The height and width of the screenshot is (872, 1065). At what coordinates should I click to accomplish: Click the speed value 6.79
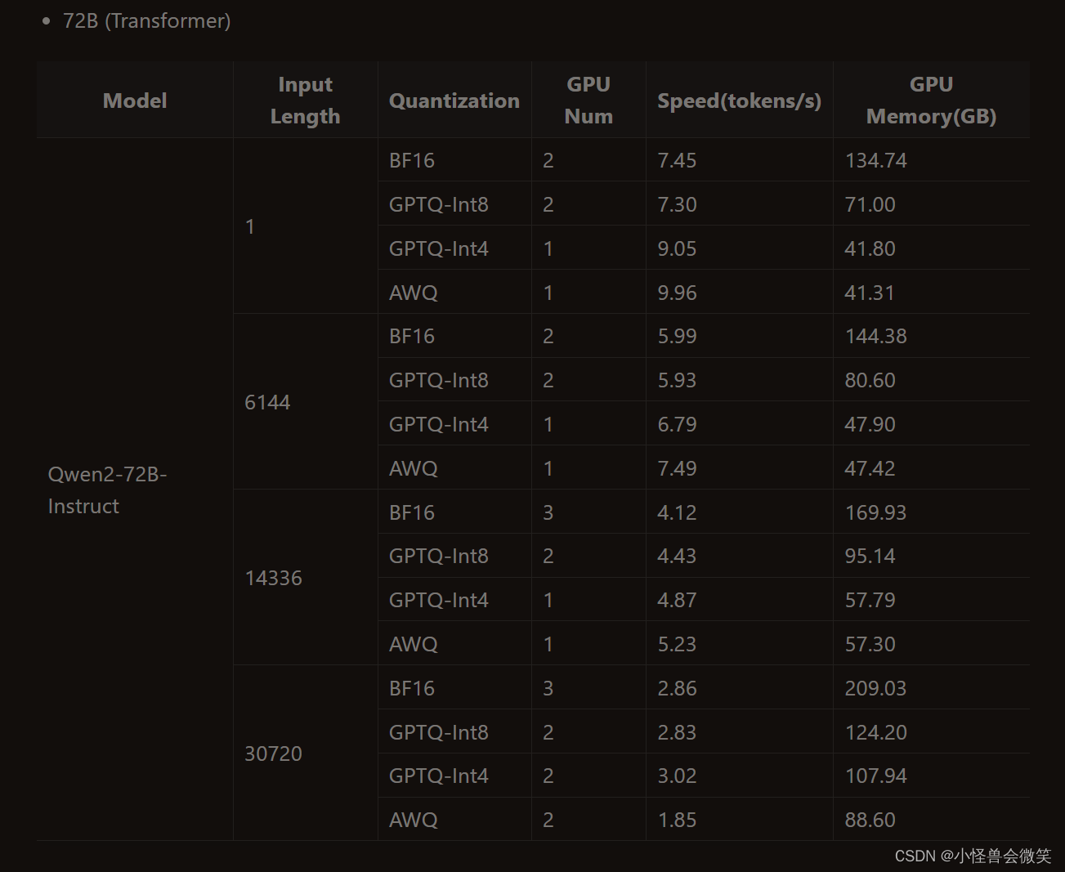coord(677,424)
